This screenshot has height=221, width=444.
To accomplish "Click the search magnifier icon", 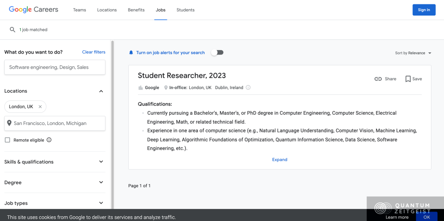I will click(13, 29).
